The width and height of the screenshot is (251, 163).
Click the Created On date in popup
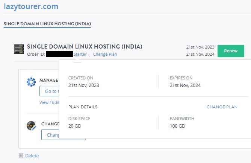coord(83,85)
